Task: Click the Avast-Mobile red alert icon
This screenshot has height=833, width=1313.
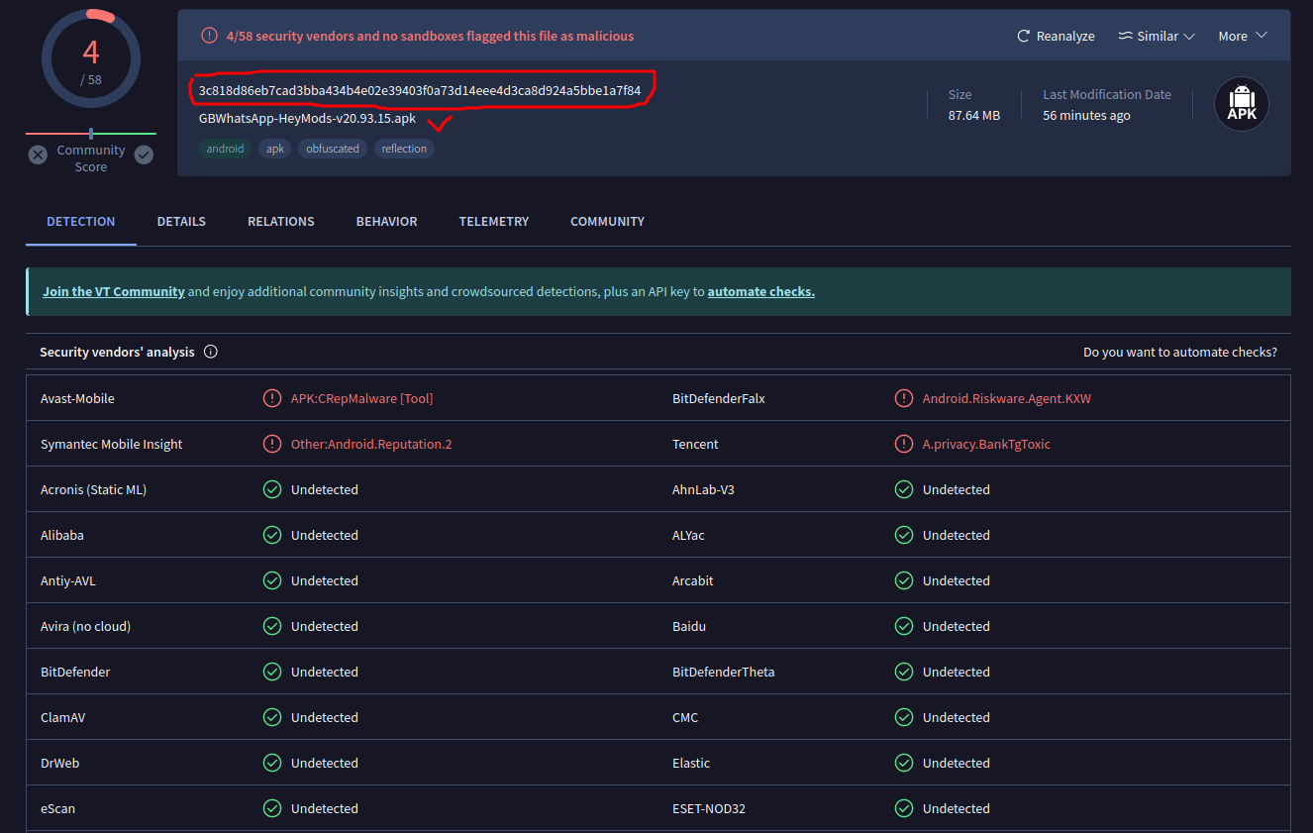Action: point(272,398)
